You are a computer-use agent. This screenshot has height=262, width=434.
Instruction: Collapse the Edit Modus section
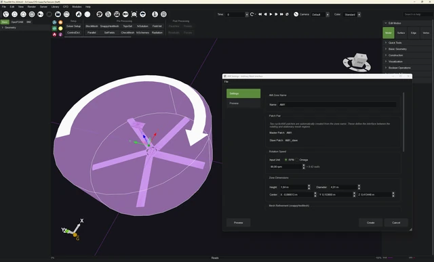click(386, 23)
